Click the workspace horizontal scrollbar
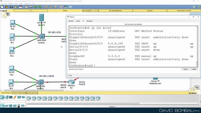Image resolution: width=201 pixels, height=113 pixels. tap(34, 90)
